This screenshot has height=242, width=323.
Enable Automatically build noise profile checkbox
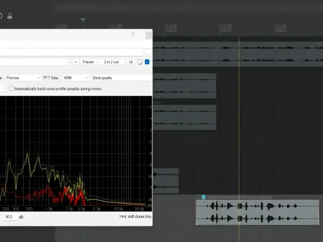[12, 89]
